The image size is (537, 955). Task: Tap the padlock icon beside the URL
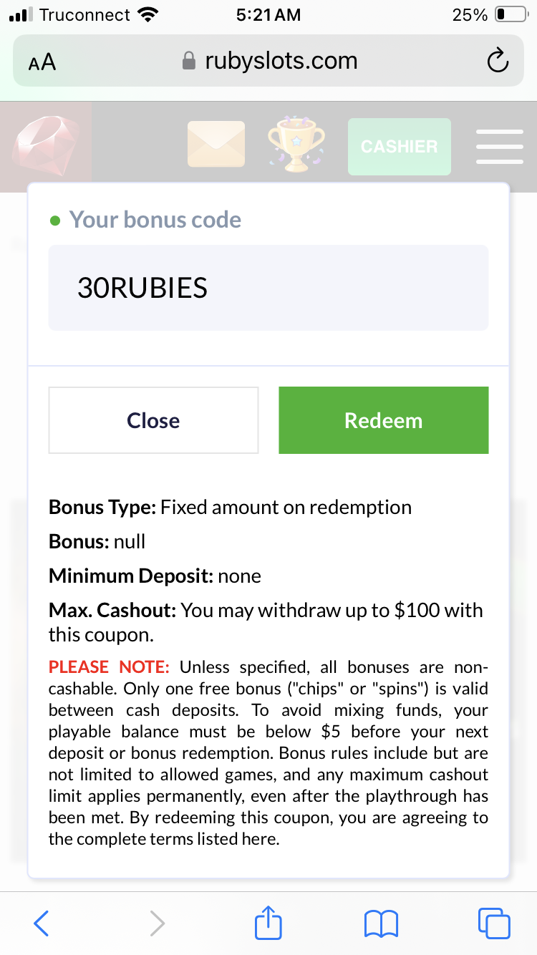tap(189, 61)
